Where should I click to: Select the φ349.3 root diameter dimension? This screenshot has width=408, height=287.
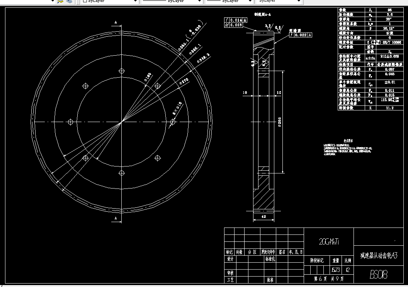203,58
